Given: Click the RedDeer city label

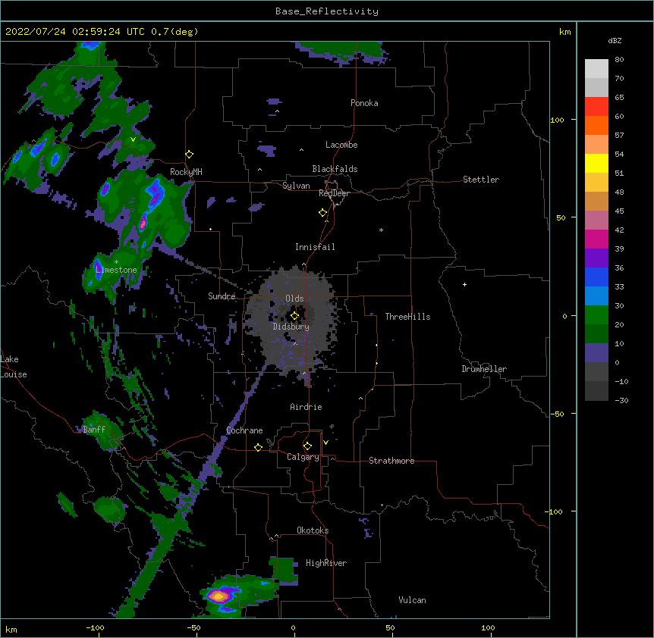Looking at the screenshot, I should [334, 193].
